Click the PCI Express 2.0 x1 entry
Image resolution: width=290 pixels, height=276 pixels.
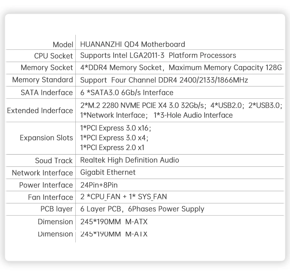click(x=112, y=148)
